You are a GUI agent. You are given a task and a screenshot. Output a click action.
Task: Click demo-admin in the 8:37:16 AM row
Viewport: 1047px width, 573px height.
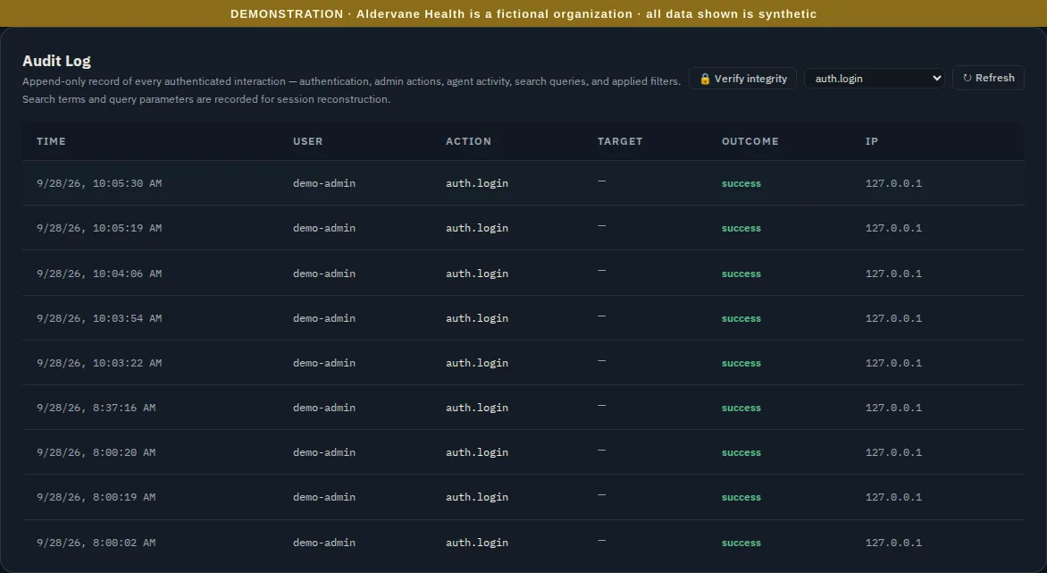(x=324, y=408)
